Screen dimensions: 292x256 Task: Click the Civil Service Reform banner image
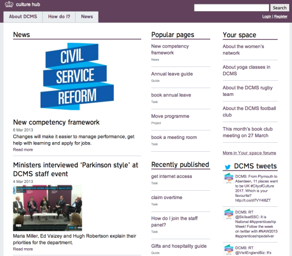point(77,76)
